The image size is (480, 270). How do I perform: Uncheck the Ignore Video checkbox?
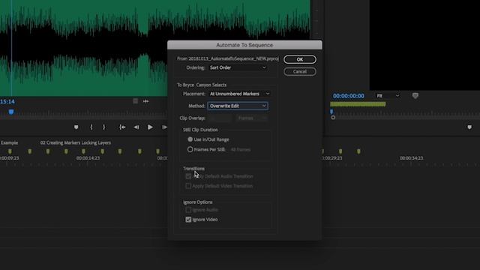tap(188, 220)
